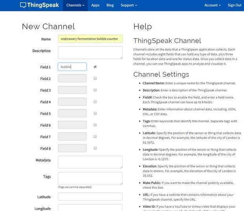Open the Channels dropdown menu
The image size is (244, 211).
(x=75, y=5)
